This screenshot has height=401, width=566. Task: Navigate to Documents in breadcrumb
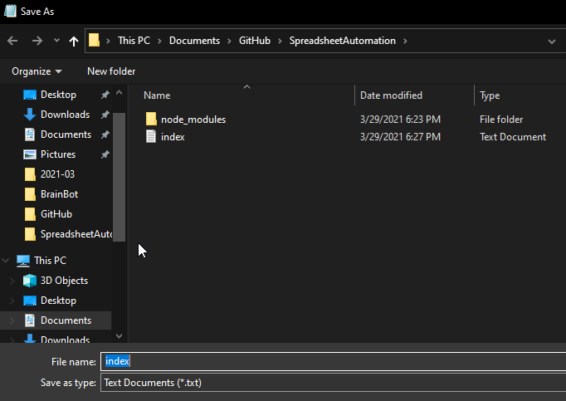click(194, 41)
